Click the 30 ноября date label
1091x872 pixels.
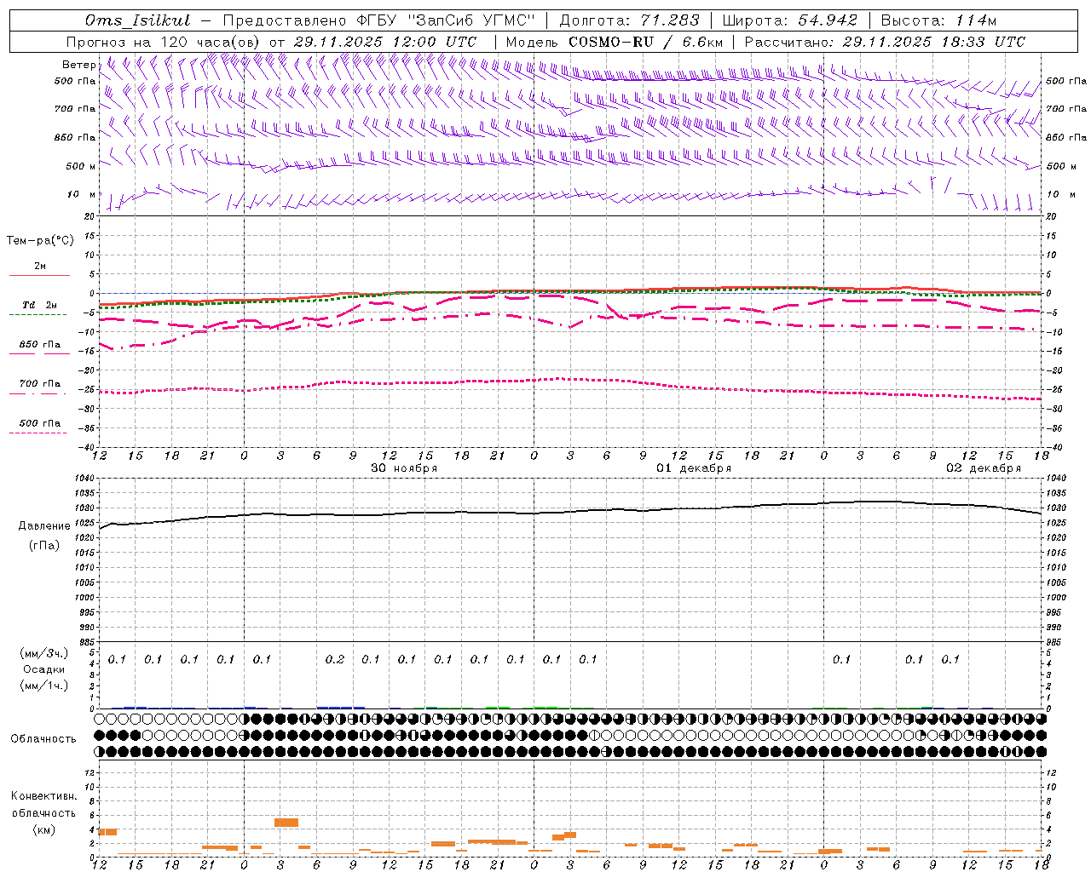click(404, 468)
